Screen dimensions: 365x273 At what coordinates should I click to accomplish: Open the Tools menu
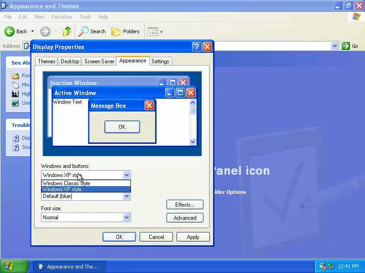85,17
